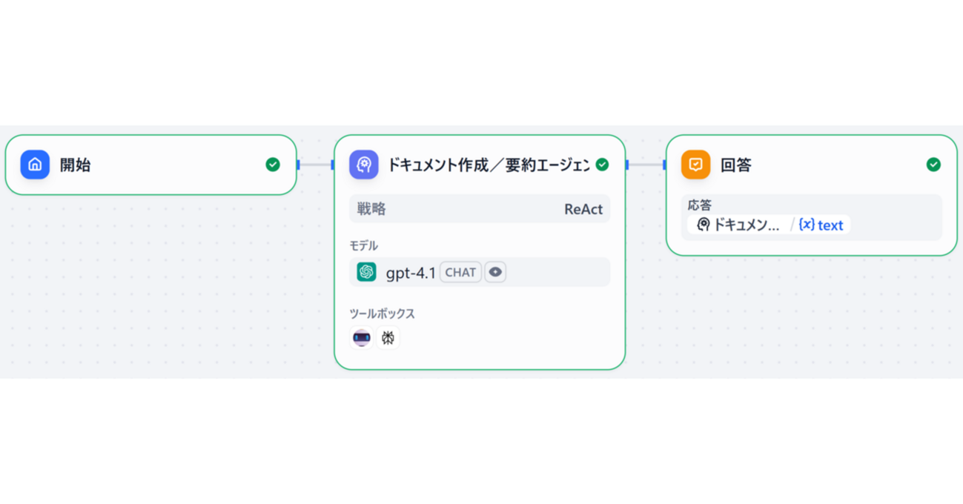Click the green check on the agent node
This screenshot has width=963, height=504.
(602, 165)
